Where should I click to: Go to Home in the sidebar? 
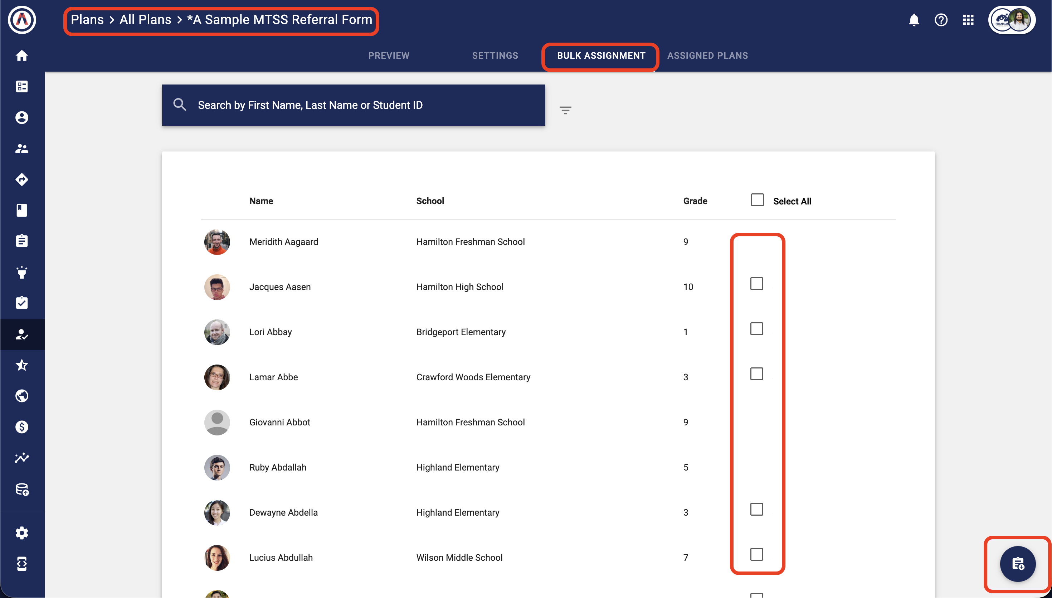point(22,56)
